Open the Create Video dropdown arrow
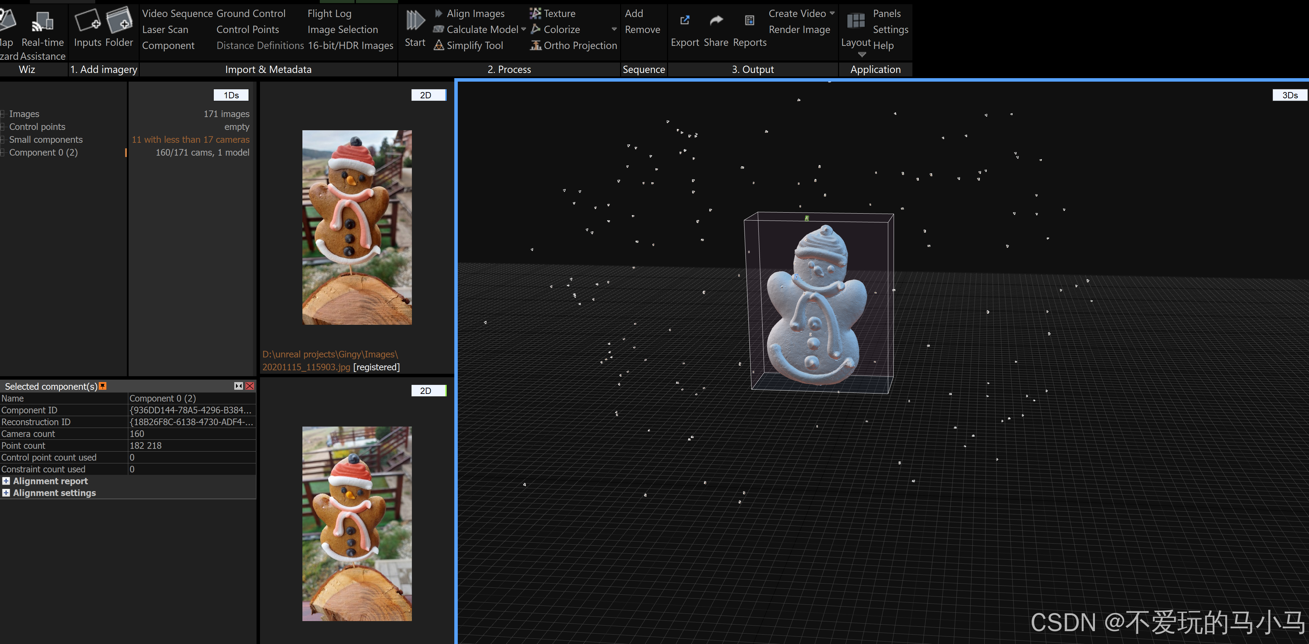Image resolution: width=1309 pixels, height=644 pixels. click(832, 13)
